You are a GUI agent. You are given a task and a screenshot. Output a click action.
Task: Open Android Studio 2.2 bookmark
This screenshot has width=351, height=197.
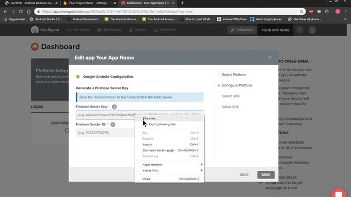pyautogui.click(x=46, y=19)
